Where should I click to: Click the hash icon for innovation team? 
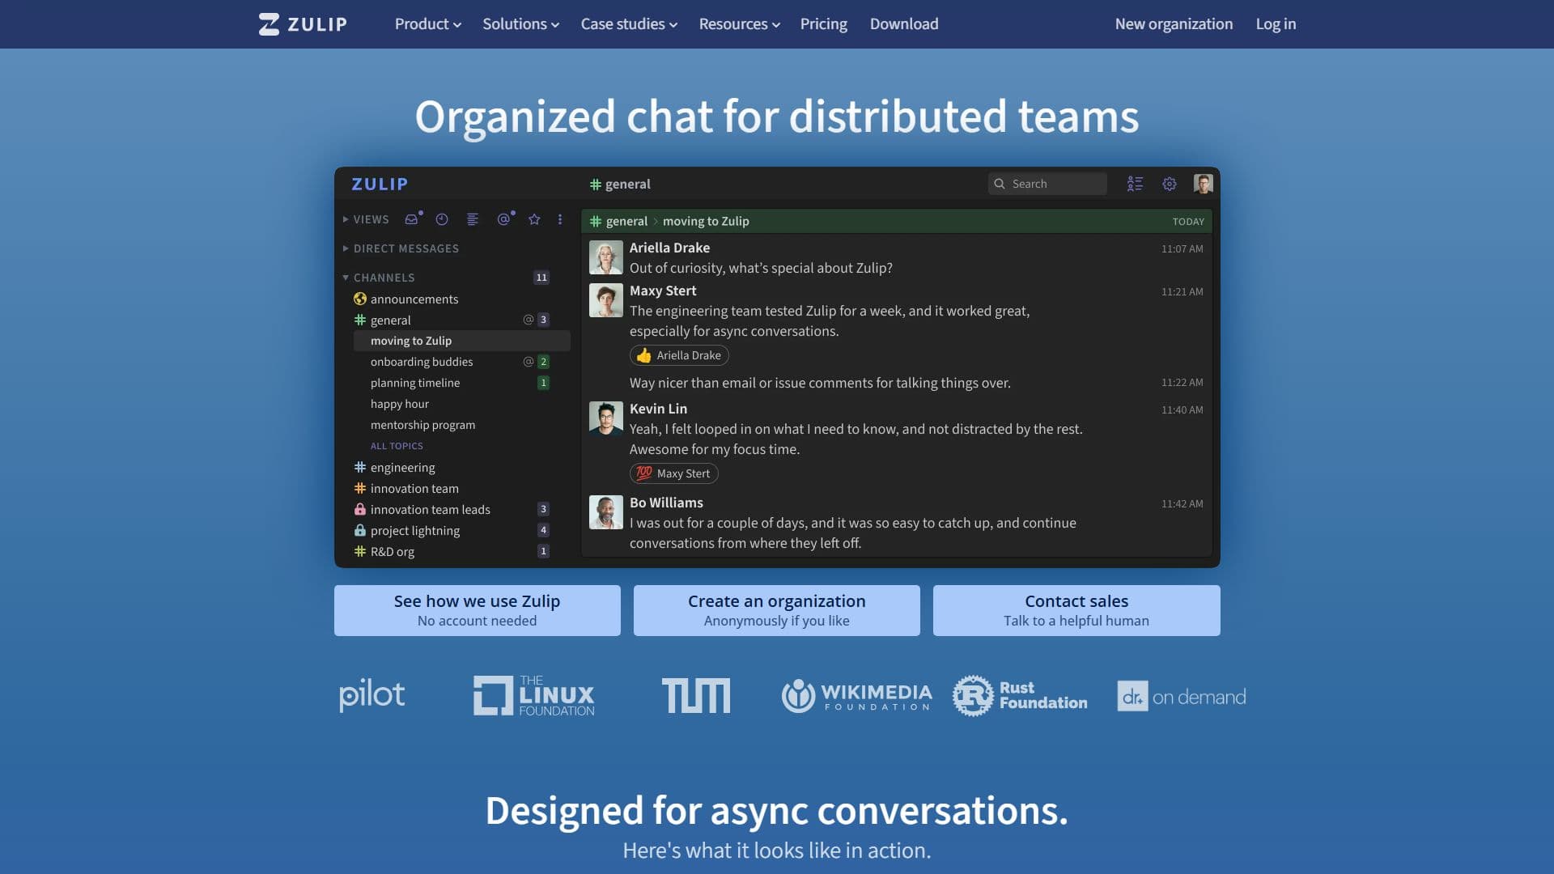(360, 488)
